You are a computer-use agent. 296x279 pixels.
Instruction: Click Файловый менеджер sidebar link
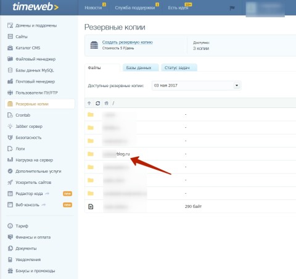tap(36, 59)
